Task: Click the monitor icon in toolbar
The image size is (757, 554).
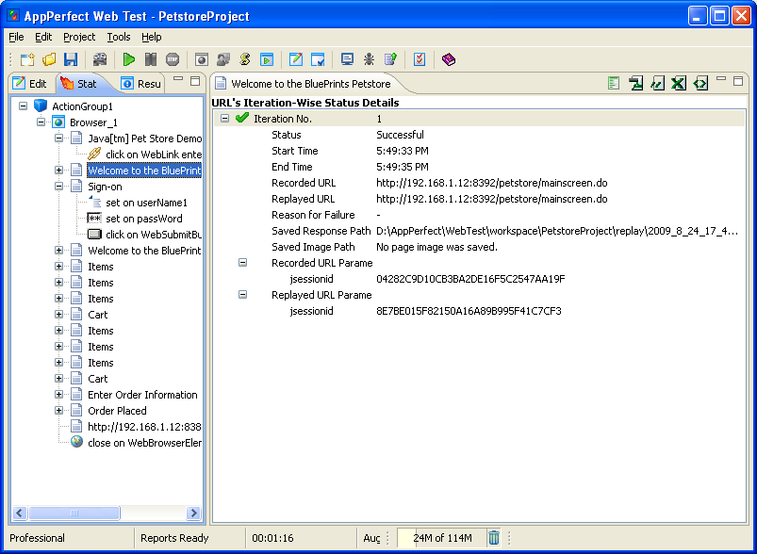Action: (347, 59)
